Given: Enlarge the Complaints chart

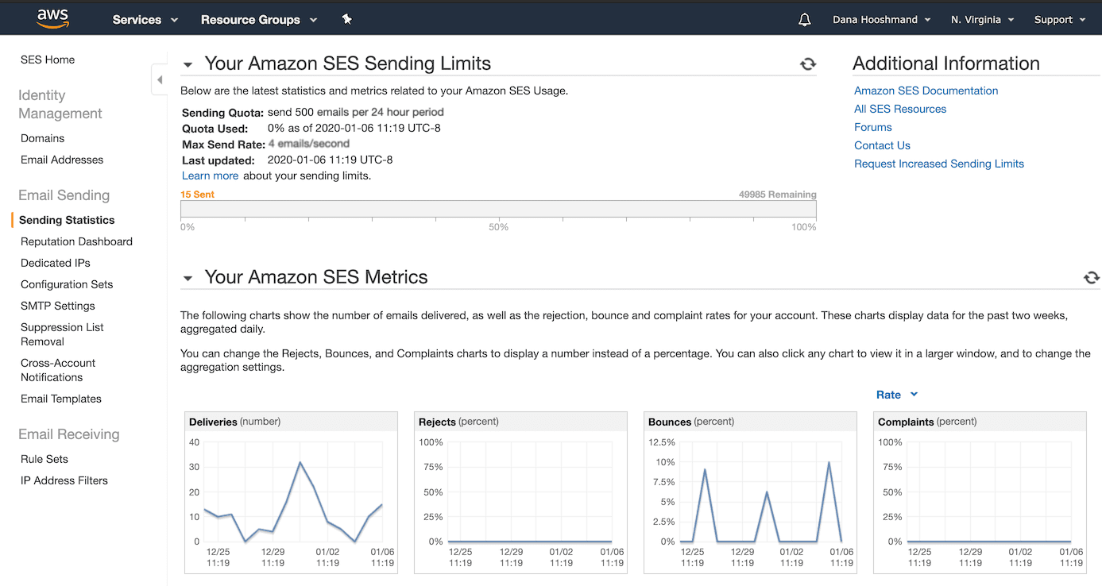Looking at the screenshot, I should [x=980, y=492].
